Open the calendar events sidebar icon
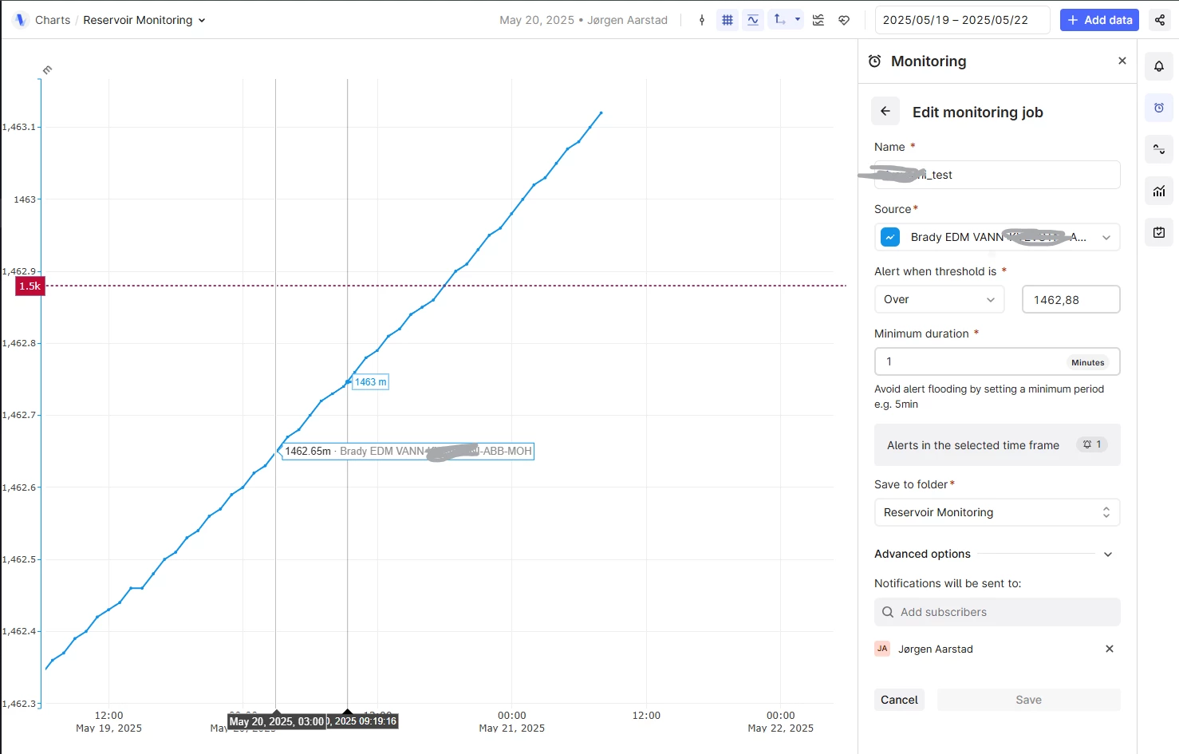 click(1159, 232)
